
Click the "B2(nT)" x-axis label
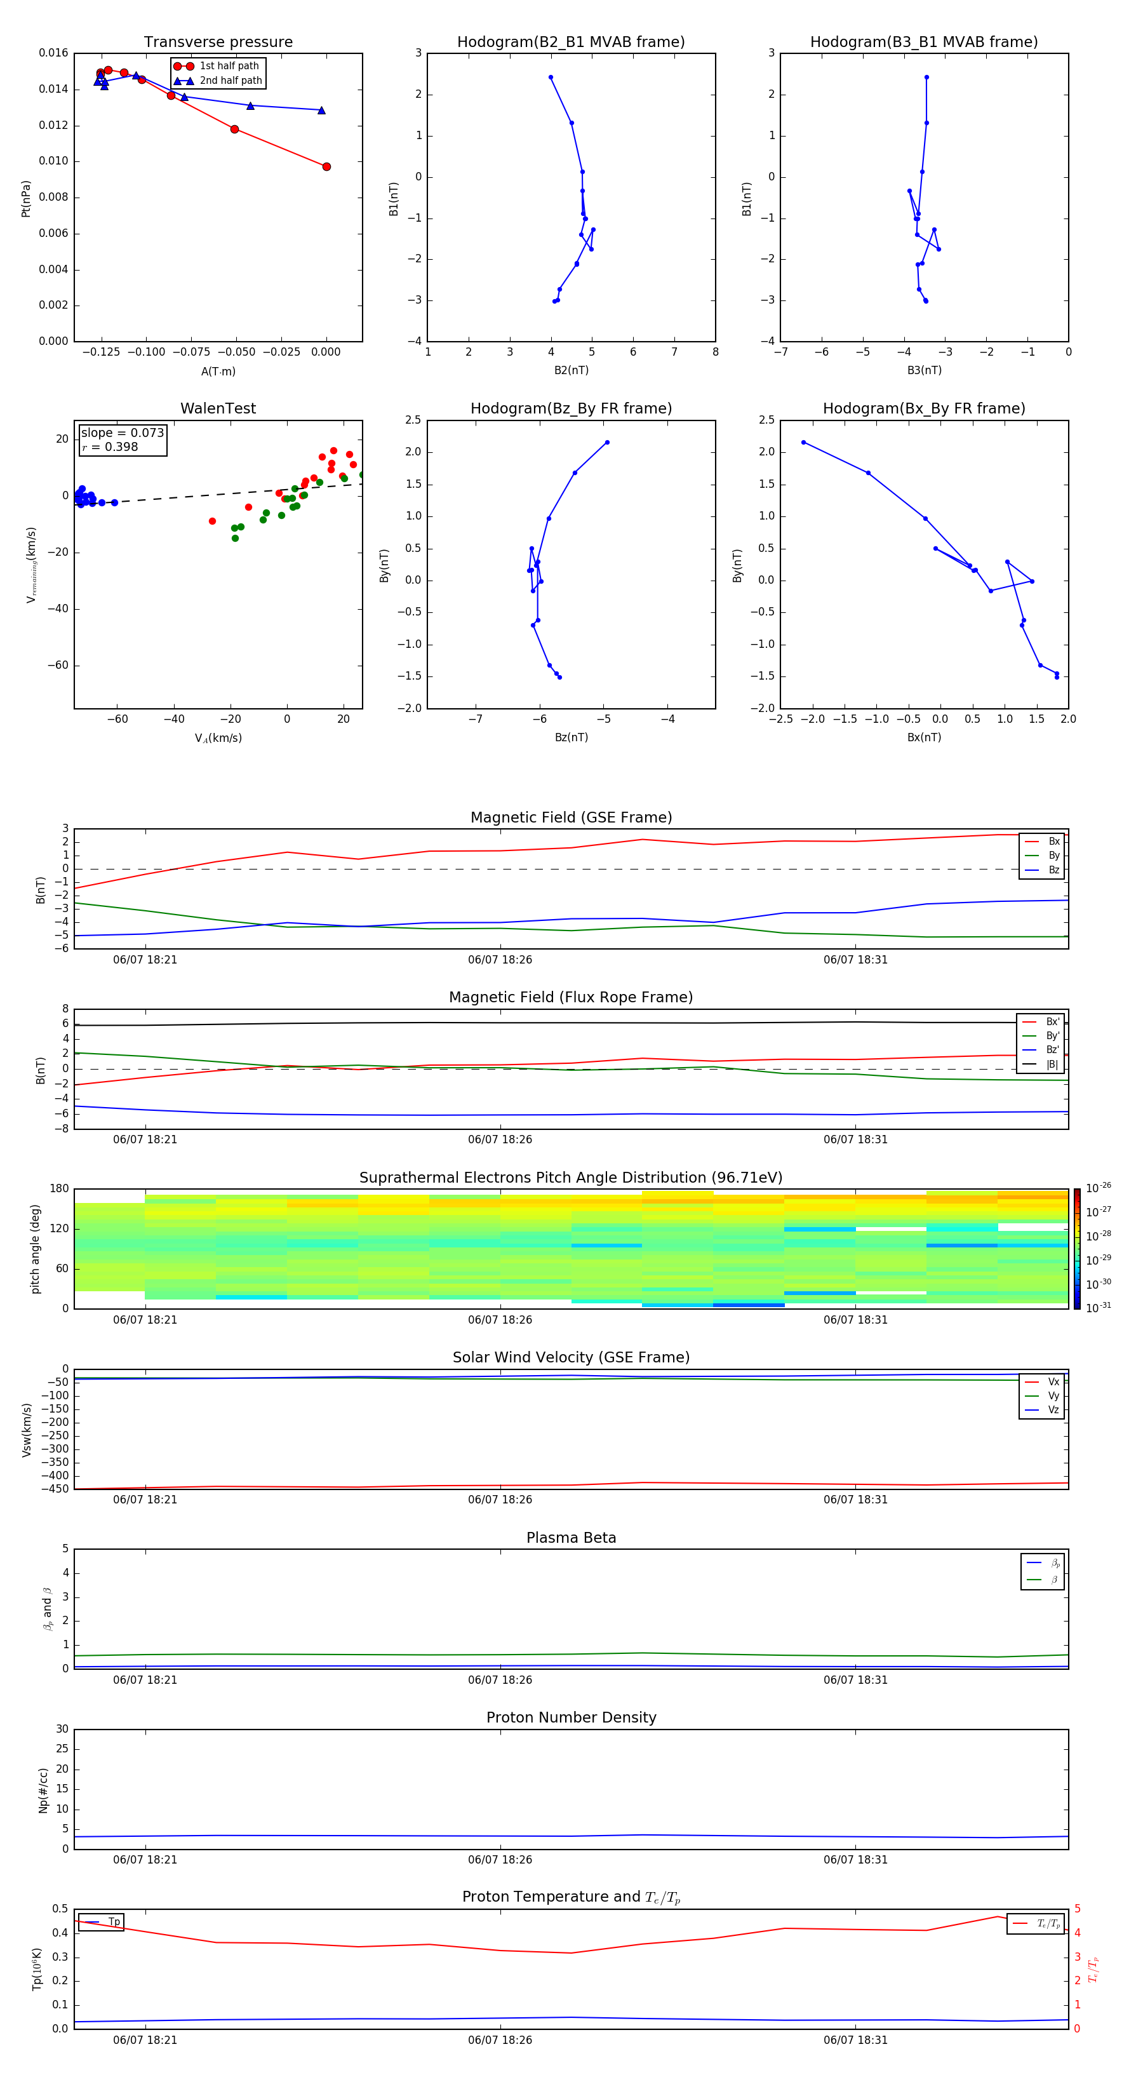tap(571, 370)
